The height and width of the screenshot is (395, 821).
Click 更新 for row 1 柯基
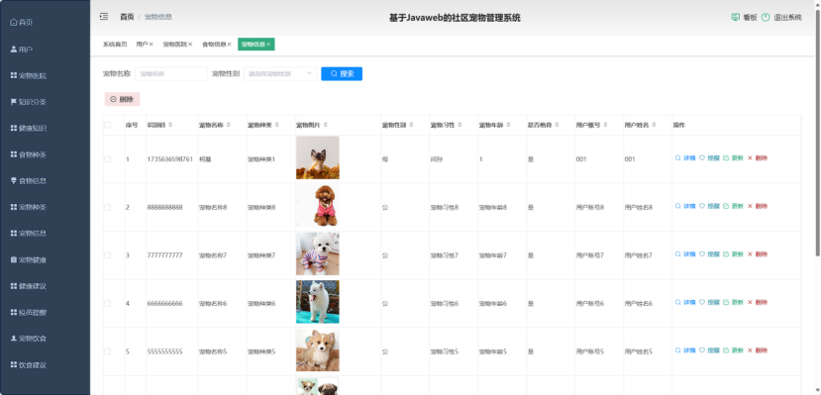(734, 158)
